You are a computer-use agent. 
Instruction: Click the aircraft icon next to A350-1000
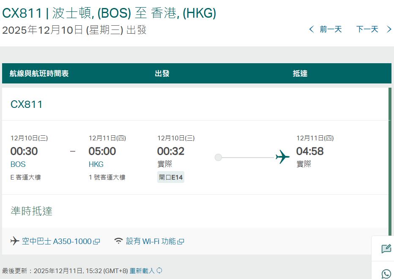[x=15, y=241]
